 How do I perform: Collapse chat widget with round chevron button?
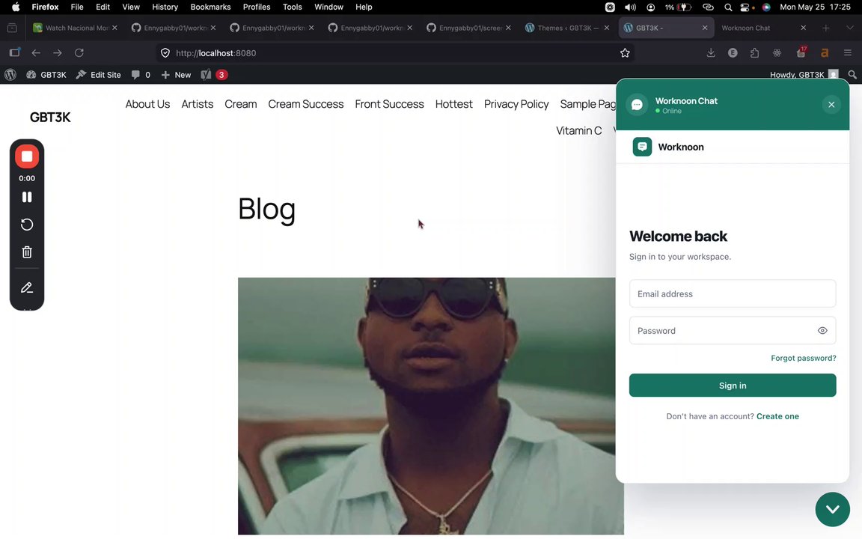click(x=832, y=509)
